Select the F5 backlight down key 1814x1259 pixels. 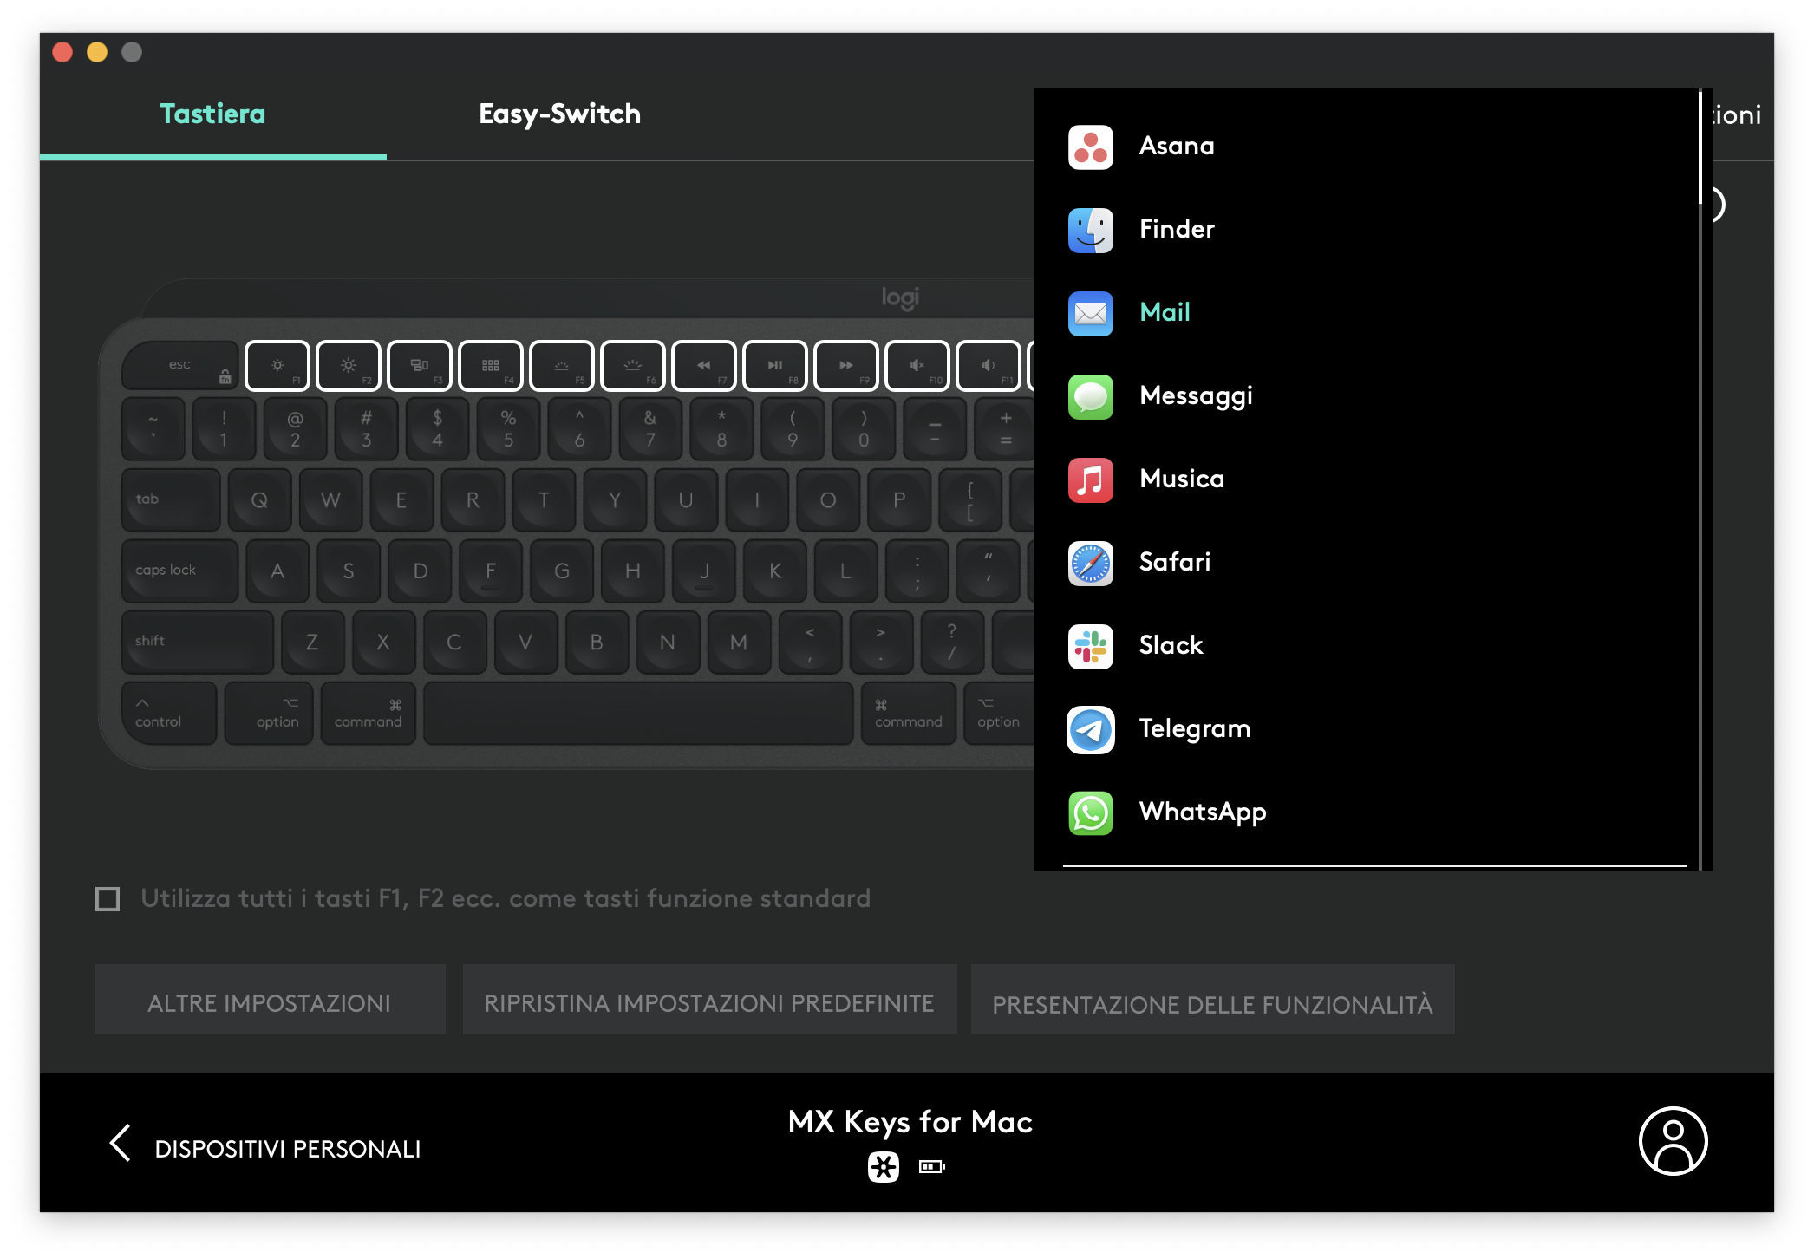(562, 366)
